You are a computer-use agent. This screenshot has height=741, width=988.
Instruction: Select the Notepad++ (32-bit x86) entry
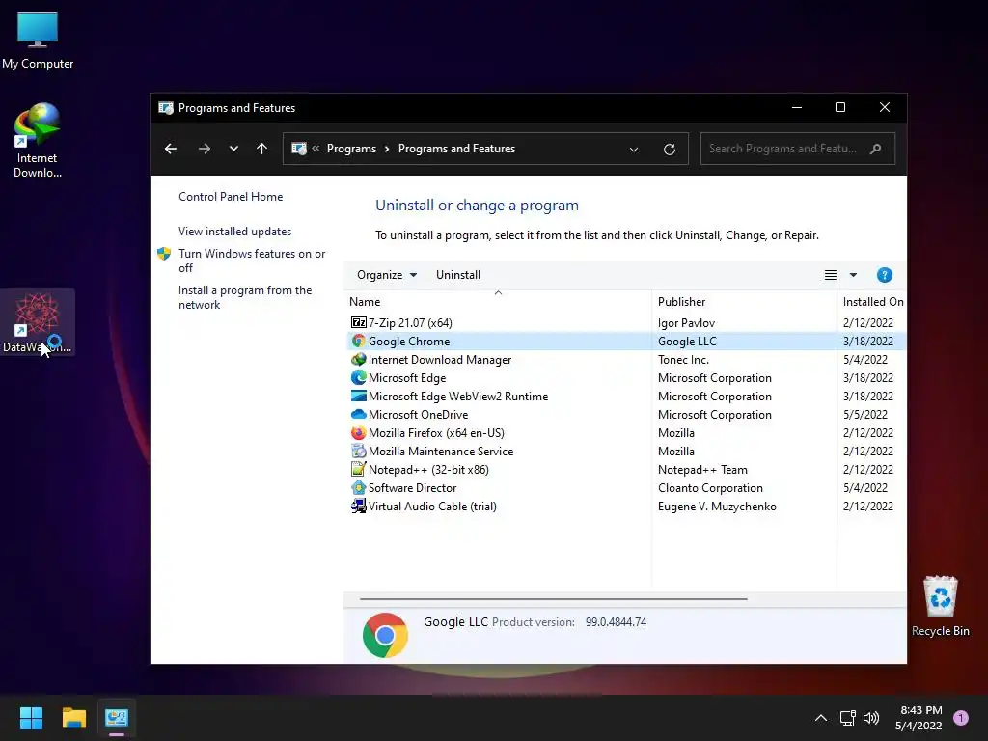pos(428,470)
